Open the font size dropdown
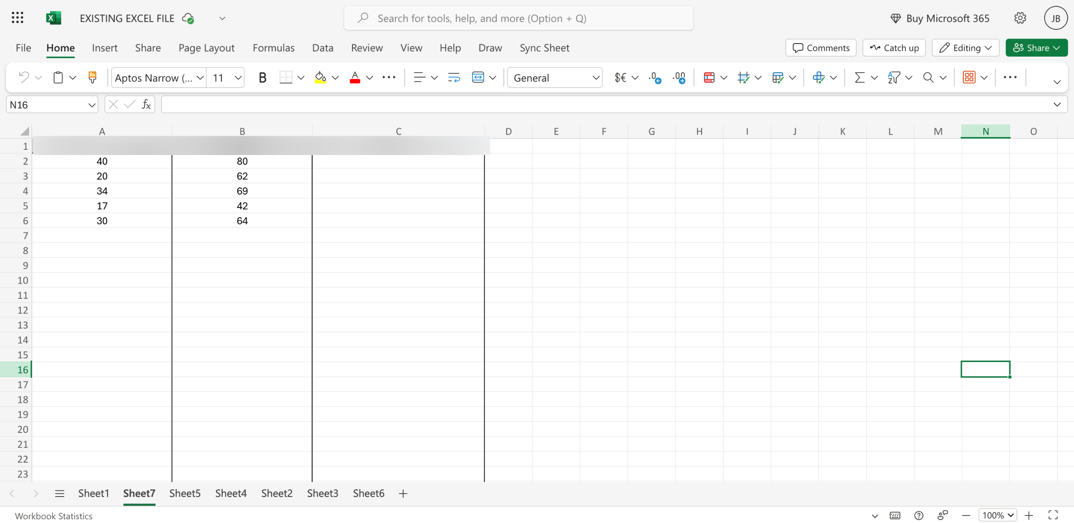 coord(238,78)
